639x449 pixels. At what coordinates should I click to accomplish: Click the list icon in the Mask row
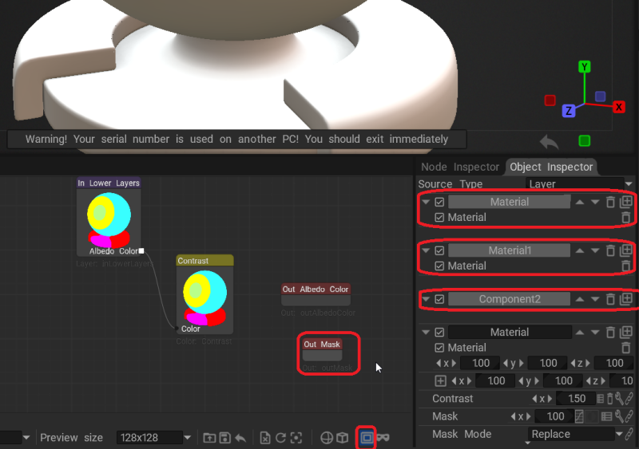(x=606, y=416)
